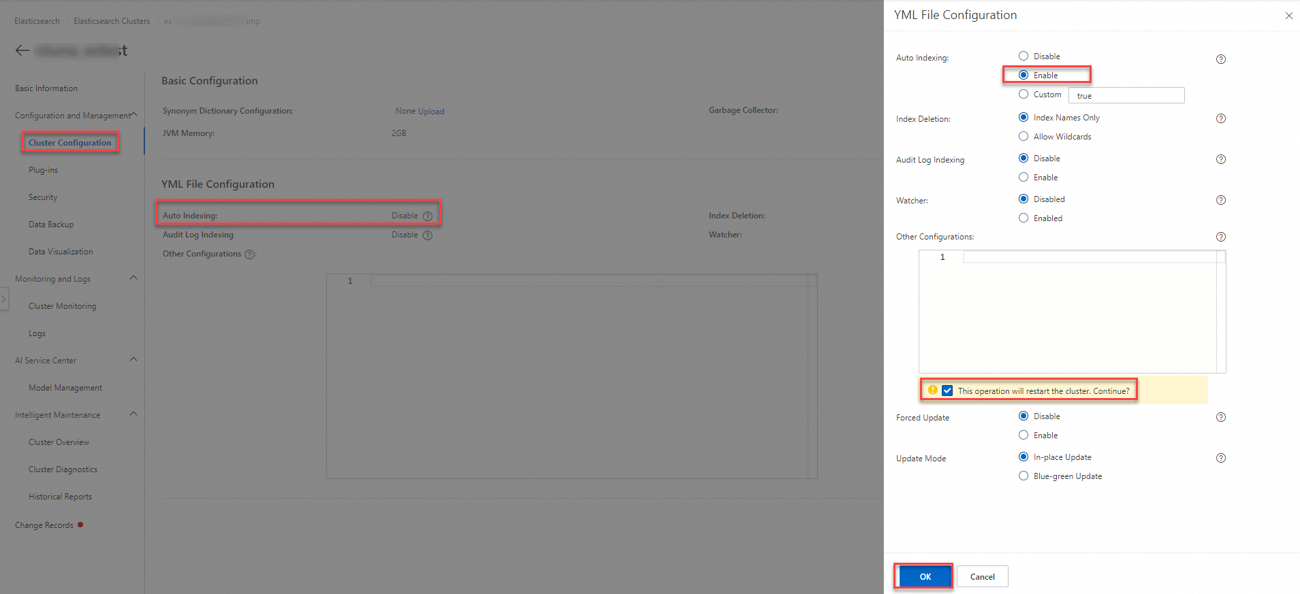Open help icon for Auto Indexing in panel

point(1221,59)
